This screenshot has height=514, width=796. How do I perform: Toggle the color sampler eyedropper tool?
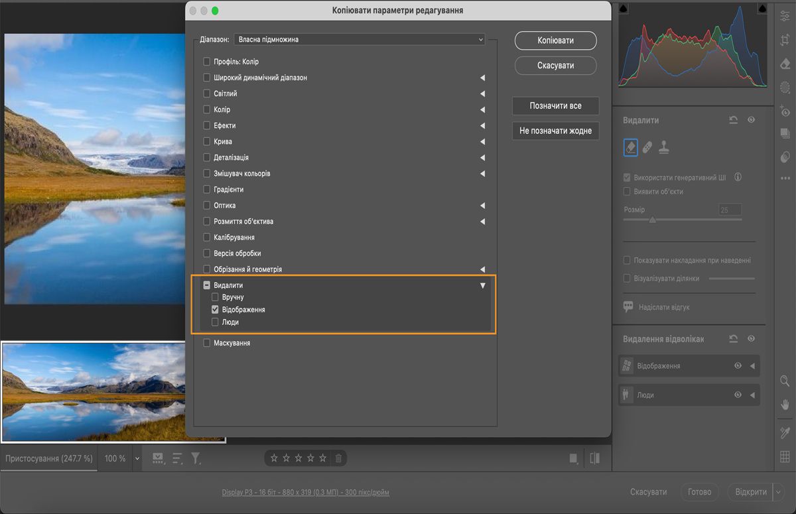pos(785,432)
